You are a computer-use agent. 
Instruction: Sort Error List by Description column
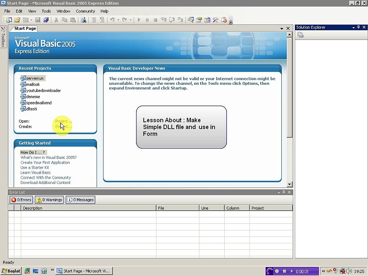click(x=89, y=208)
